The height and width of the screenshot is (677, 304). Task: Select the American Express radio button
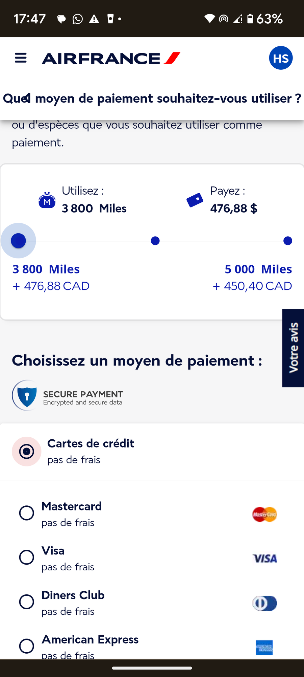point(27,646)
